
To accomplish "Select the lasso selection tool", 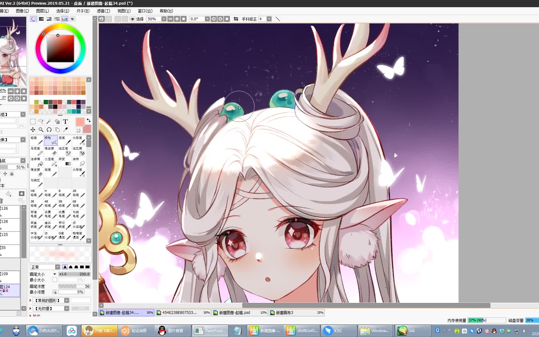I will [x=41, y=122].
